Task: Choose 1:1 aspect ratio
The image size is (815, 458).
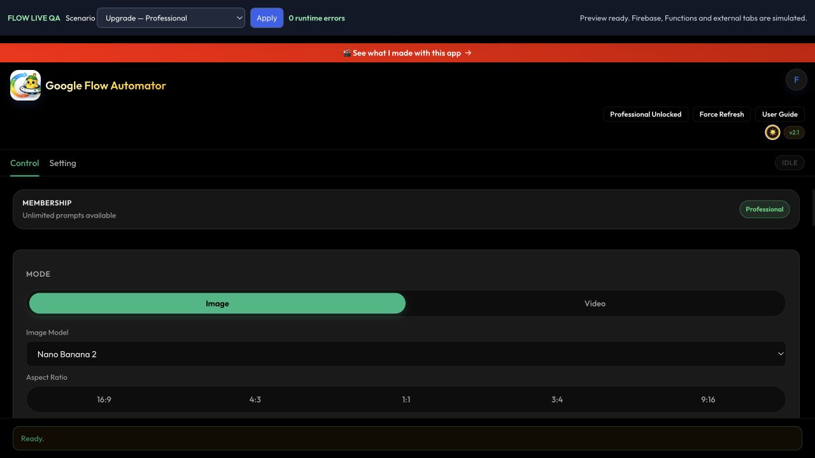Action: tap(406, 399)
